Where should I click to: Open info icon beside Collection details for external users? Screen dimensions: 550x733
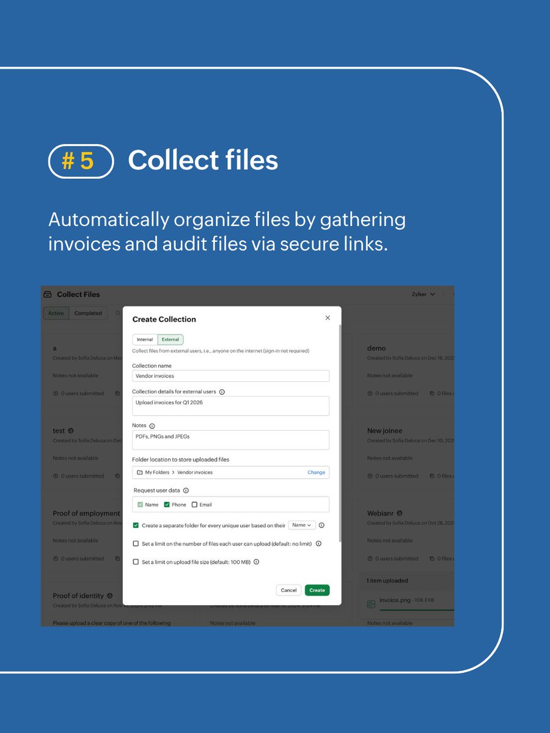pyautogui.click(x=222, y=392)
